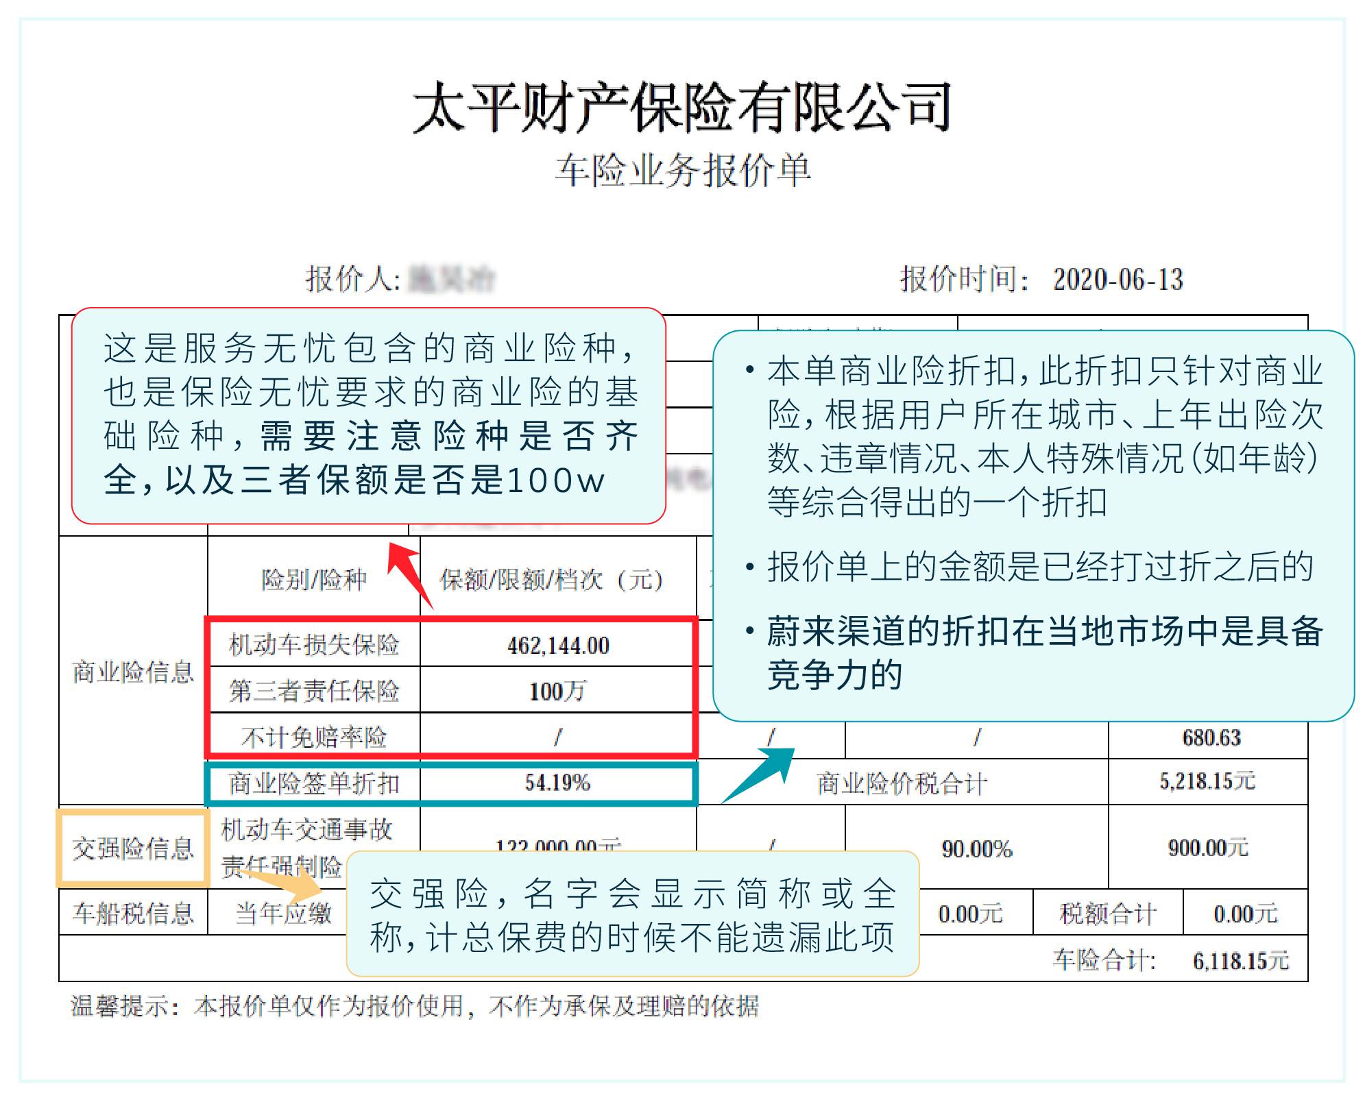Viewport: 1365px width, 1100px height.
Task: Click the yellow-bordered callout about 交强险
Action: coord(632,914)
